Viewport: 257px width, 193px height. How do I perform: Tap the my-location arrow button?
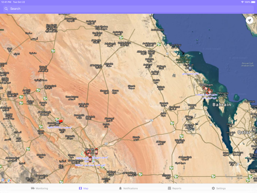pyautogui.click(x=249, y=21)
